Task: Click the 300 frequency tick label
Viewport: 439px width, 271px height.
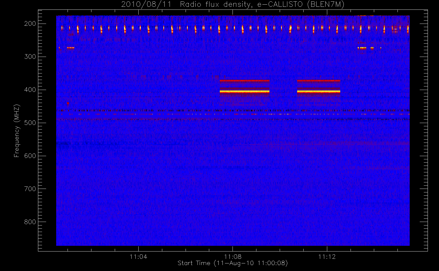Action: [x=30, y=57]
